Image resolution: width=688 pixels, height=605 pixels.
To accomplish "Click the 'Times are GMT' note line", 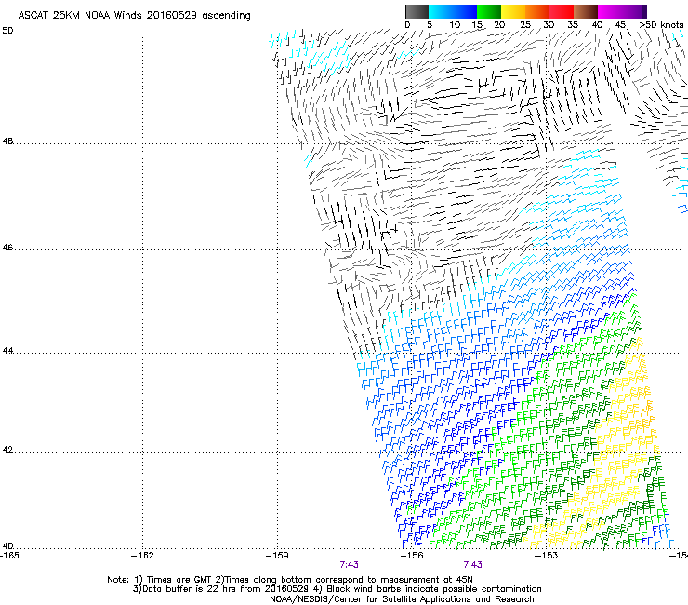I will [x=289, y=580].
